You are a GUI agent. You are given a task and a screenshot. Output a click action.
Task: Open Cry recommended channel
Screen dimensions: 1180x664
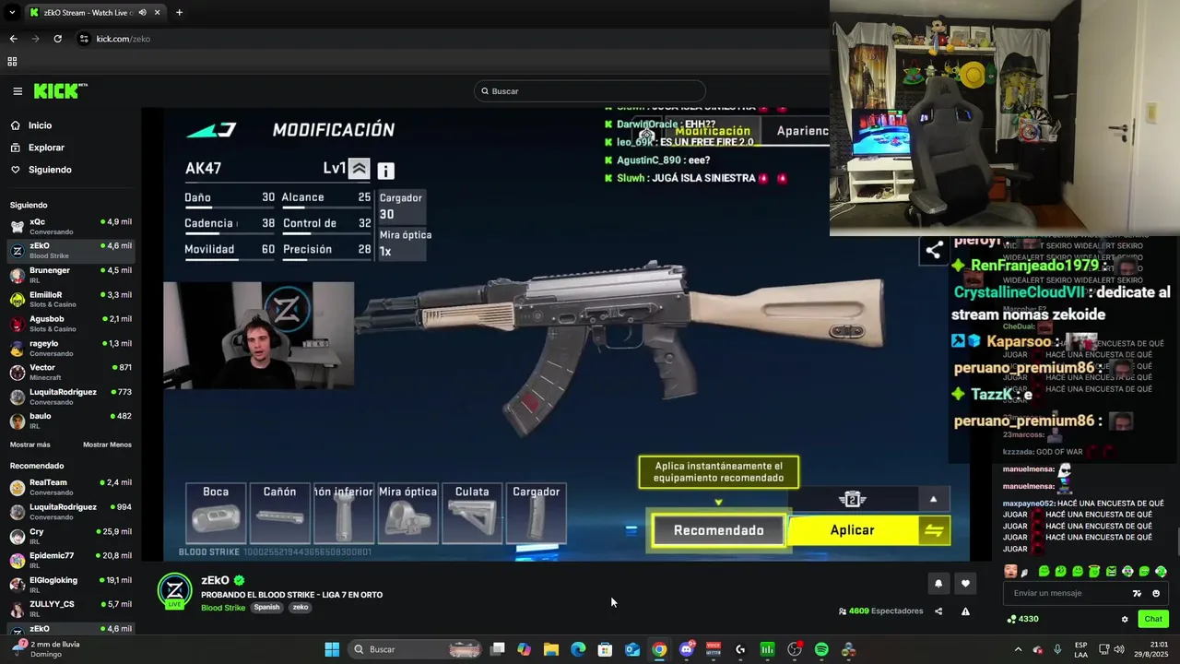[x=70, y=536]
